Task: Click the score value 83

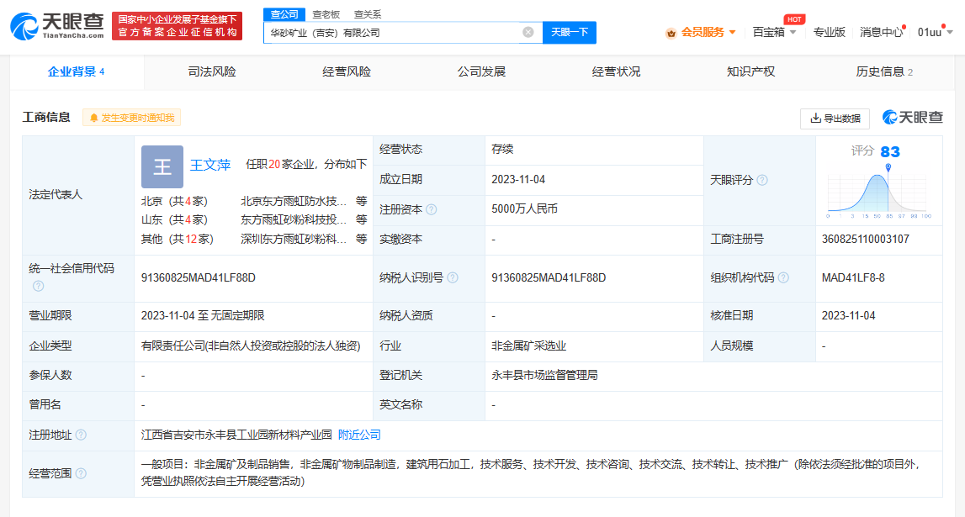Action: point(890,152)
